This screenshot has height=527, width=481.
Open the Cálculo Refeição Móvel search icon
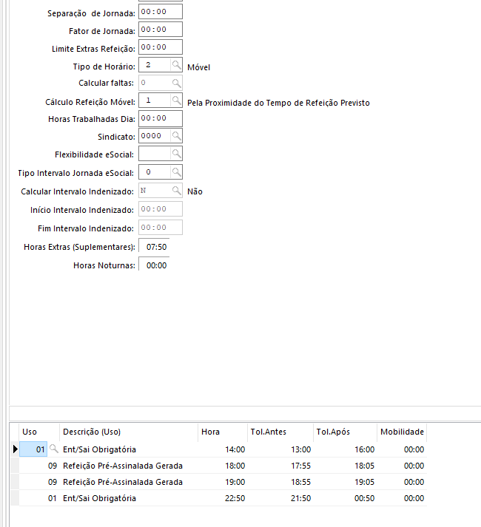[176, 101]
